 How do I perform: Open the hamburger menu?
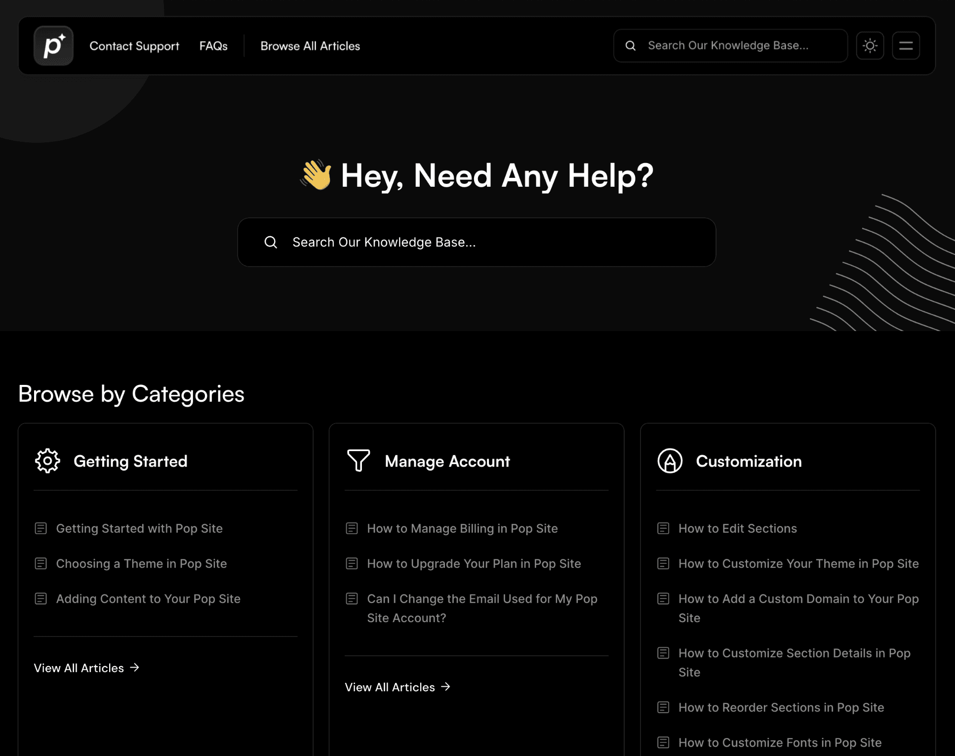[x=906, y=45]
